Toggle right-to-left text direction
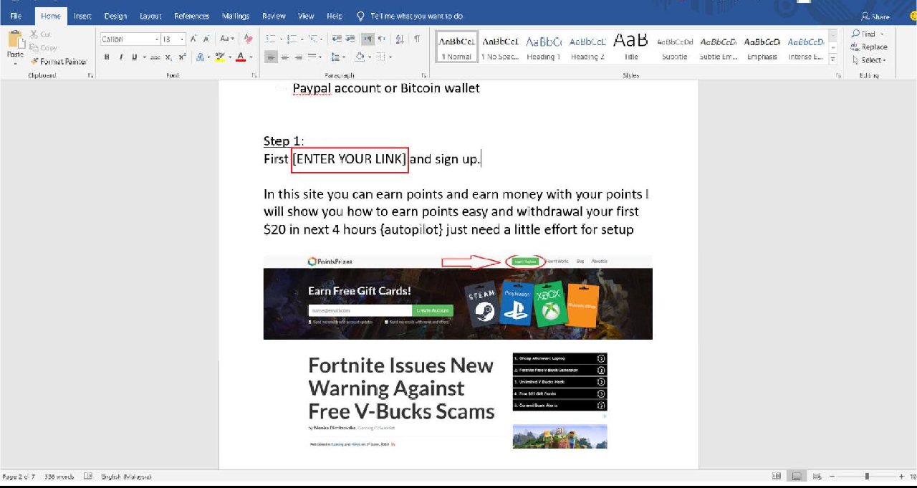Screen dimensions: 917x488 point(381,39)
